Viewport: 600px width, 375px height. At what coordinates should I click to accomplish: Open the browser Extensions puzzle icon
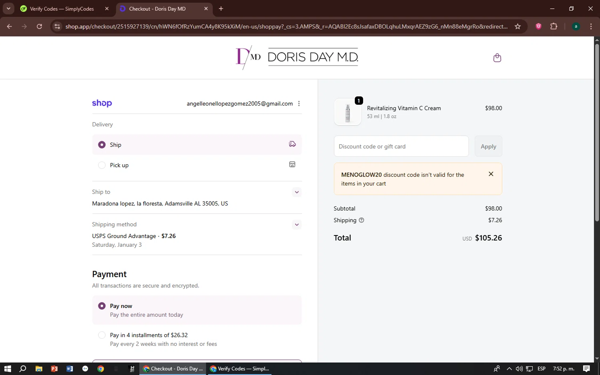[x=554, y=26]
